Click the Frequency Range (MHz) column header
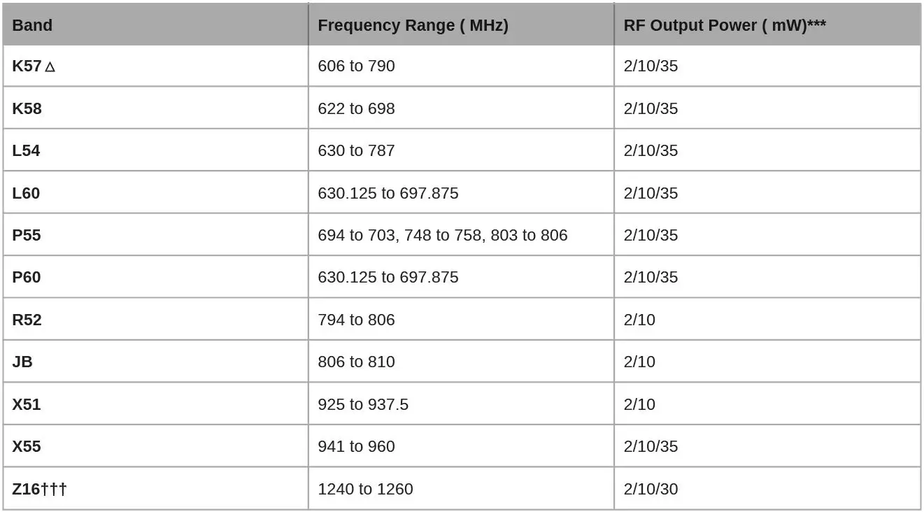This screenshot has height=512, width=924. 413,25
